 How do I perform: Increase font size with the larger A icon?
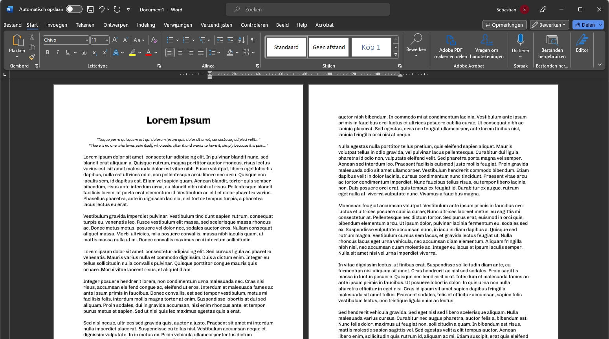tap(115, 40)
